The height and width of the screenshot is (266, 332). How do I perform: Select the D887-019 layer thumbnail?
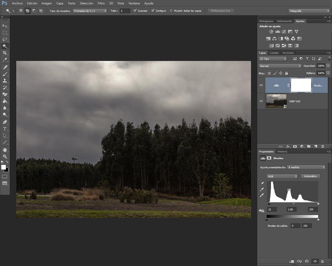pyautogui.click(x=276, y=101)
